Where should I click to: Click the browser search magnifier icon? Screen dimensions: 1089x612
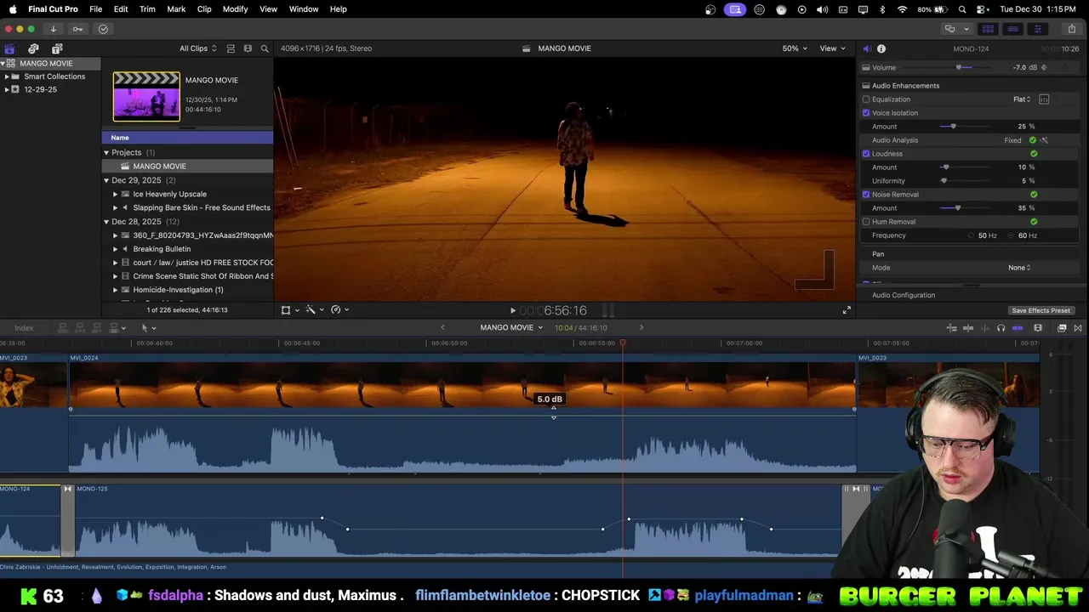pyautogui.click(x=265, y=48)
